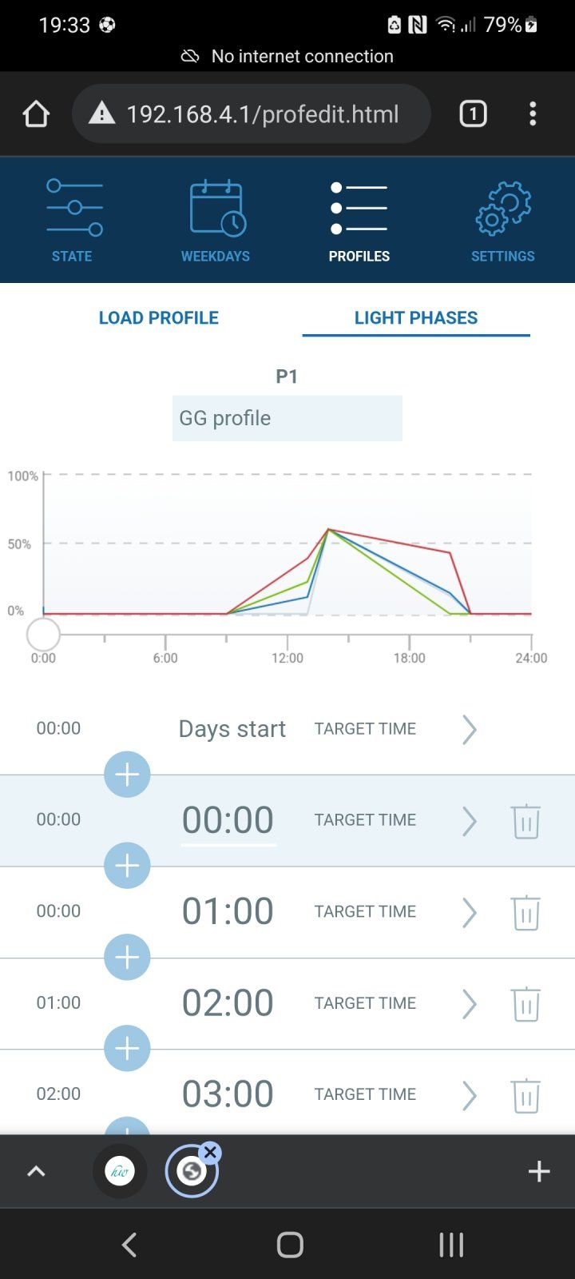Delete the 02:00 light phase

[525, 1004]
